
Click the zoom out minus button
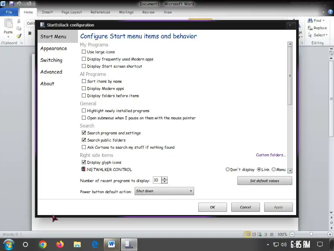293,234
